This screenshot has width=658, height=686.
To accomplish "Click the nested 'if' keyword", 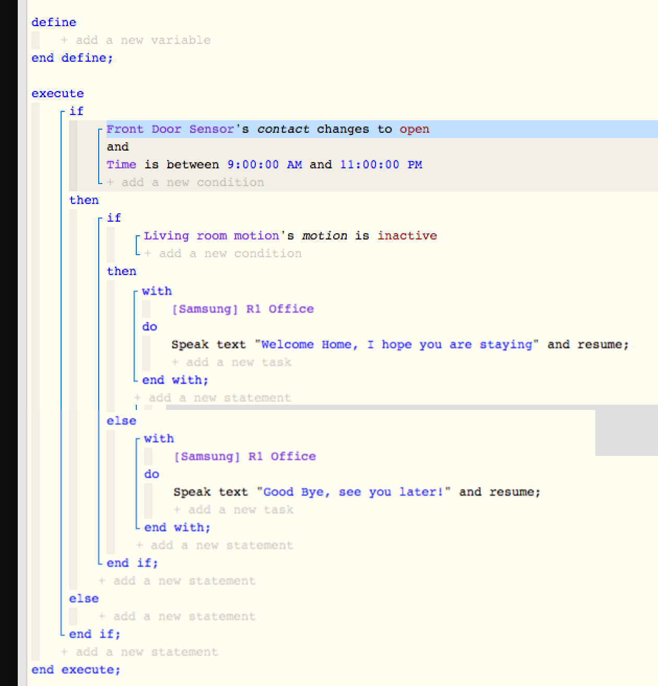I will click(114, 218).
